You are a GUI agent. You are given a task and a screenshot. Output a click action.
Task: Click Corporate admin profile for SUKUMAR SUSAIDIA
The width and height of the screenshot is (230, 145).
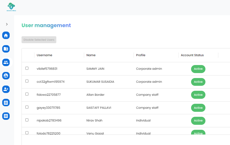click(x=149, y=82)
